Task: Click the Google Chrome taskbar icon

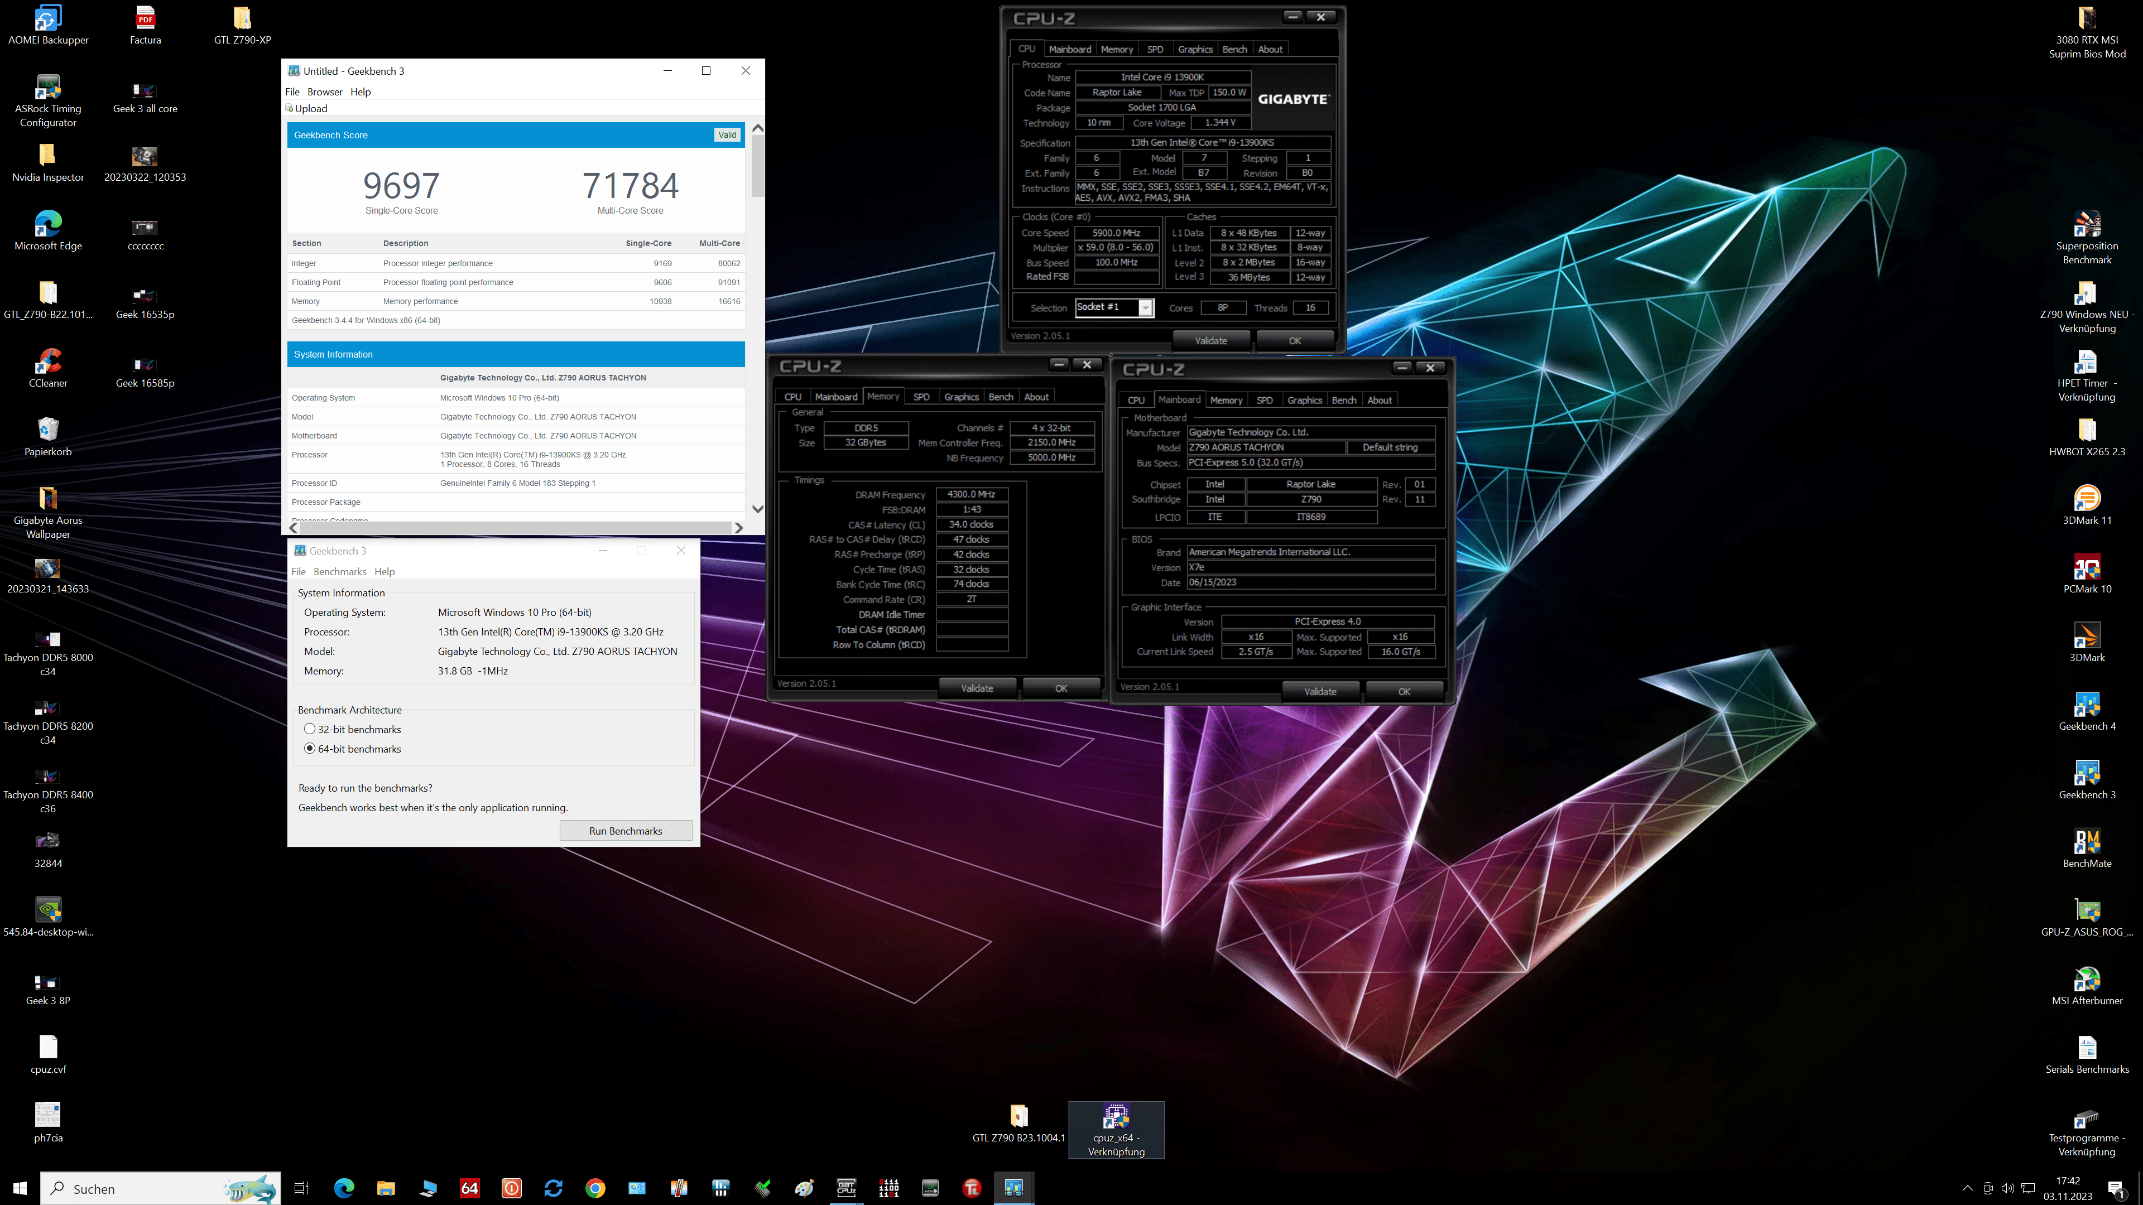Action: click(595, 1188)
